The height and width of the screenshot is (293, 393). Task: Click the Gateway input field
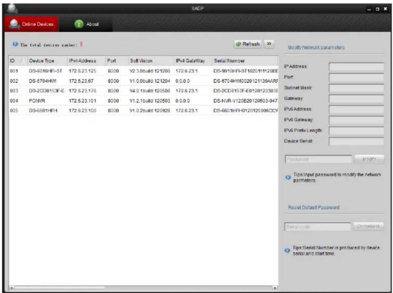[x=356, y=99]
